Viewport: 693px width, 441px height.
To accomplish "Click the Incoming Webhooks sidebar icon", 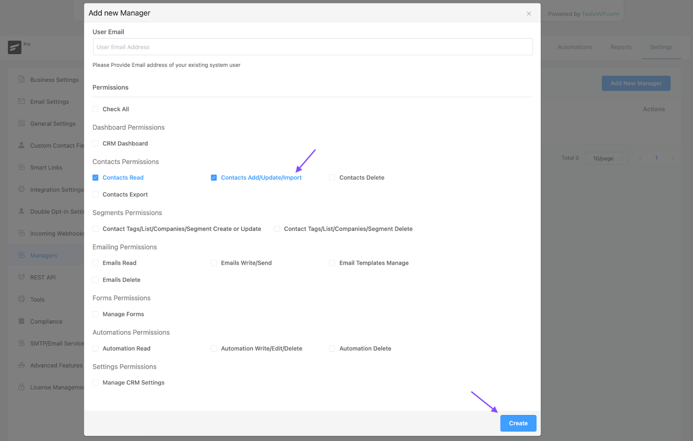I will tap(21, 233).
